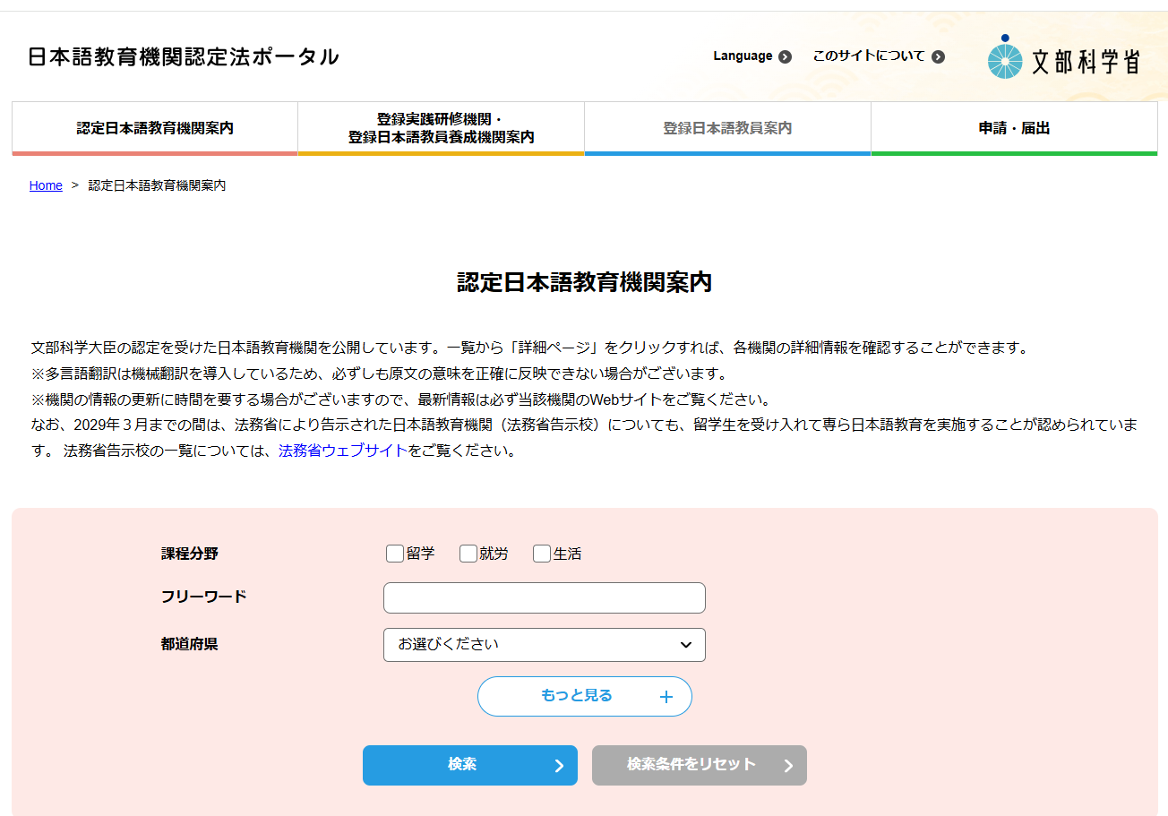
Task: Click the arrow icon next to Language
Action: (785, 57)
